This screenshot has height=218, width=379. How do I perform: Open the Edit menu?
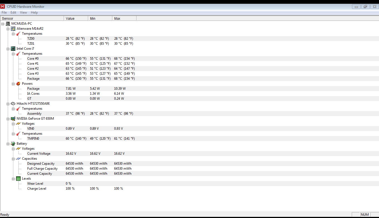click(x=13, y=12)
